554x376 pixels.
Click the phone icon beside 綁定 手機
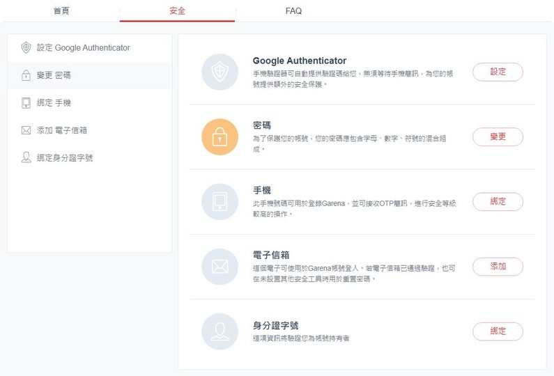click(26, 103)
